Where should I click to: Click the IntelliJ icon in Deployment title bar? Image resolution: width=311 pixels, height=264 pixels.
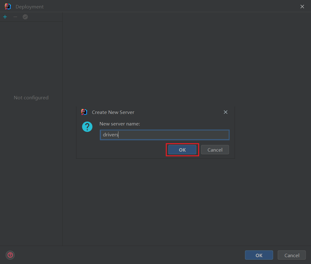(x=8, y=7)
